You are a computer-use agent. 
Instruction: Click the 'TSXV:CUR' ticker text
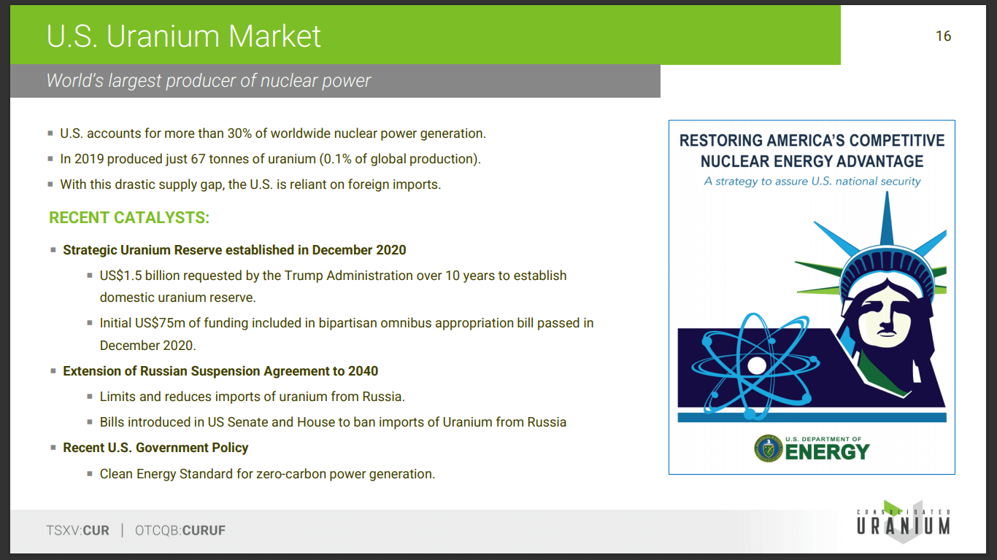[78, 531]
